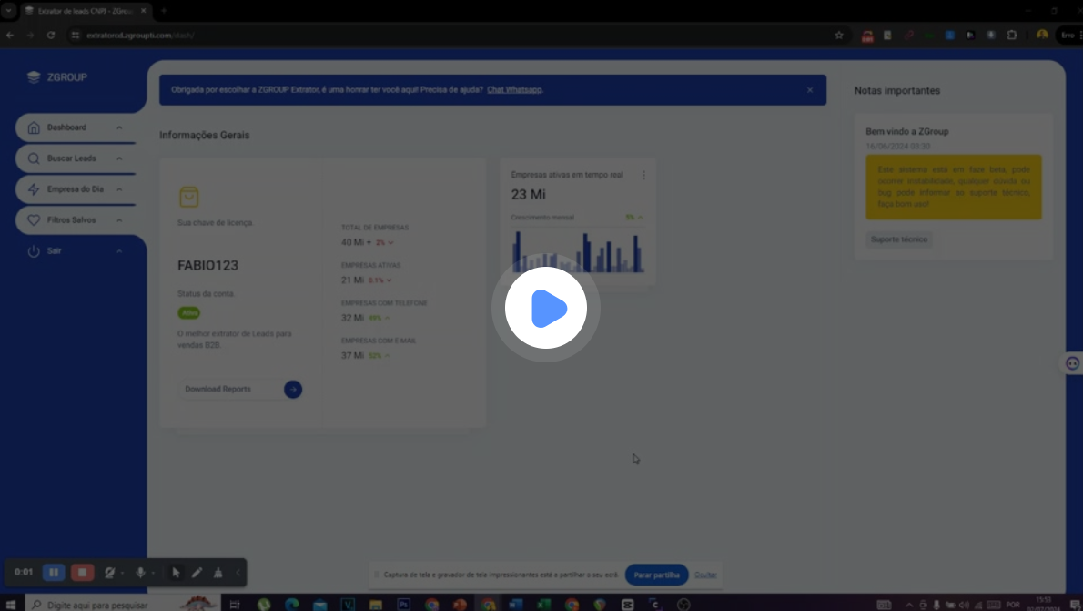Screen dimensions: 1083x611
Task: Select the Extrator de leads browser tab
Action: pos(85,11)
